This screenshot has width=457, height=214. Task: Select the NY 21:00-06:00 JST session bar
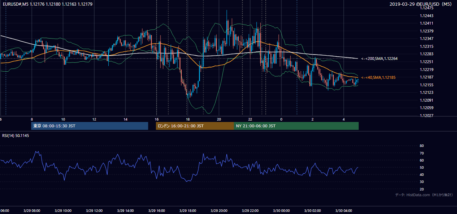(x=296, y=126)
